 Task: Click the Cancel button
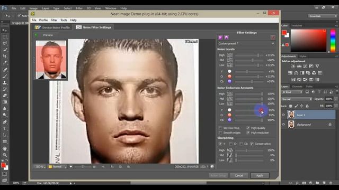coord(239,175)
